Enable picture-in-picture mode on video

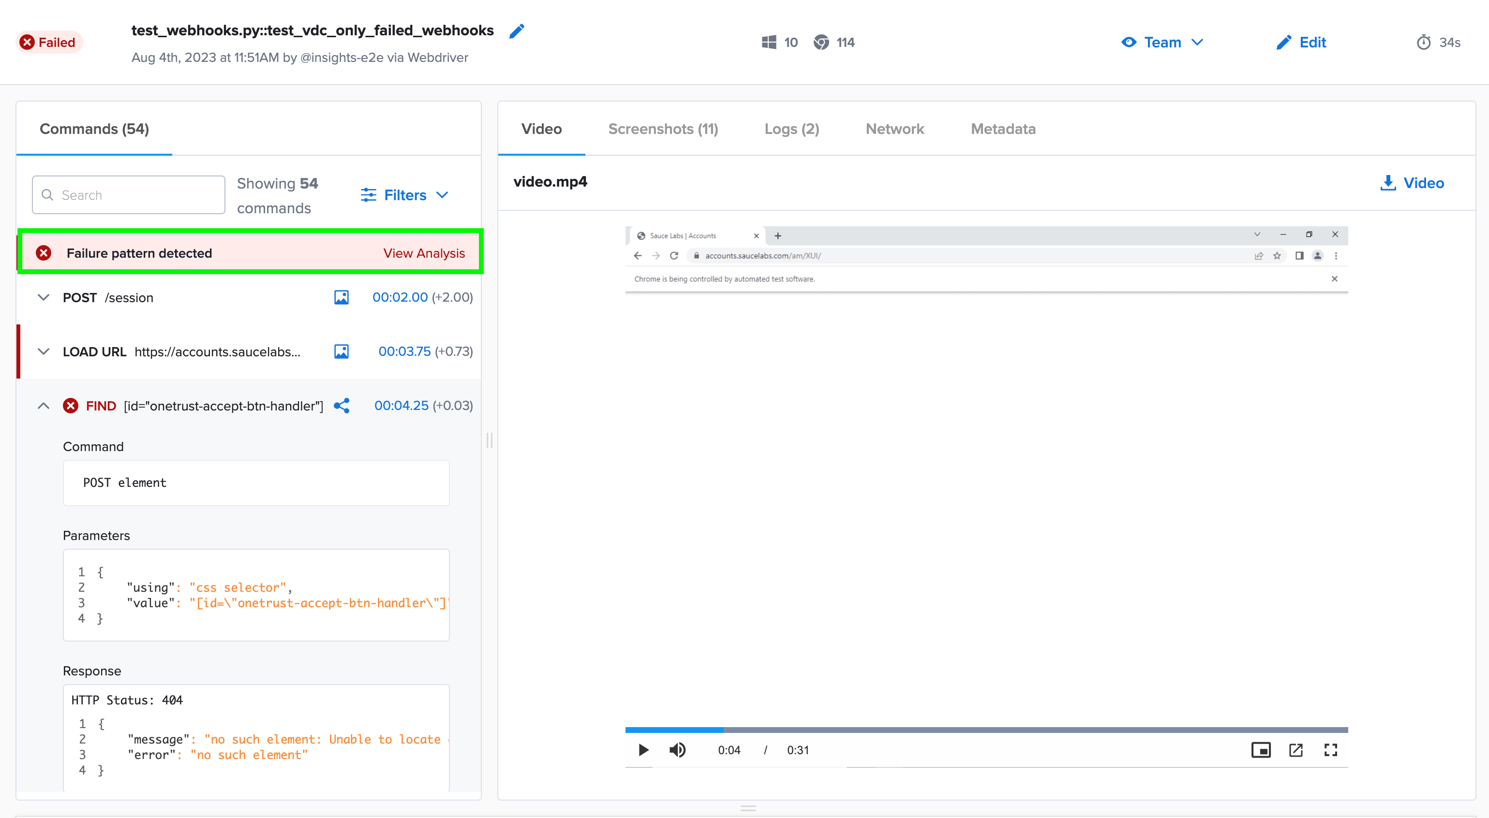click(1261, 750)
